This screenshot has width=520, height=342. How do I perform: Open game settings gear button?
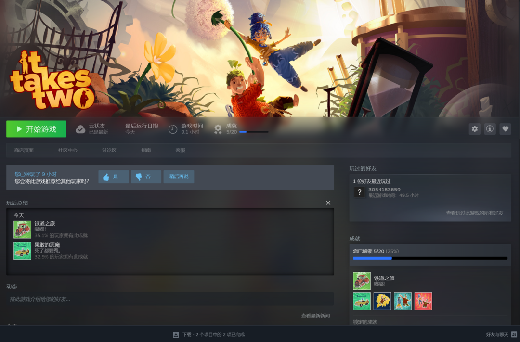click(475, 129)
